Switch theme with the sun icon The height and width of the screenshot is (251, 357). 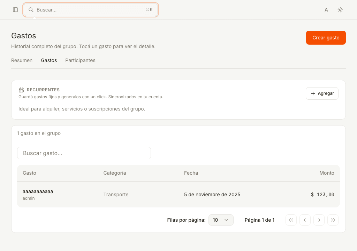[x=340, y=10]
